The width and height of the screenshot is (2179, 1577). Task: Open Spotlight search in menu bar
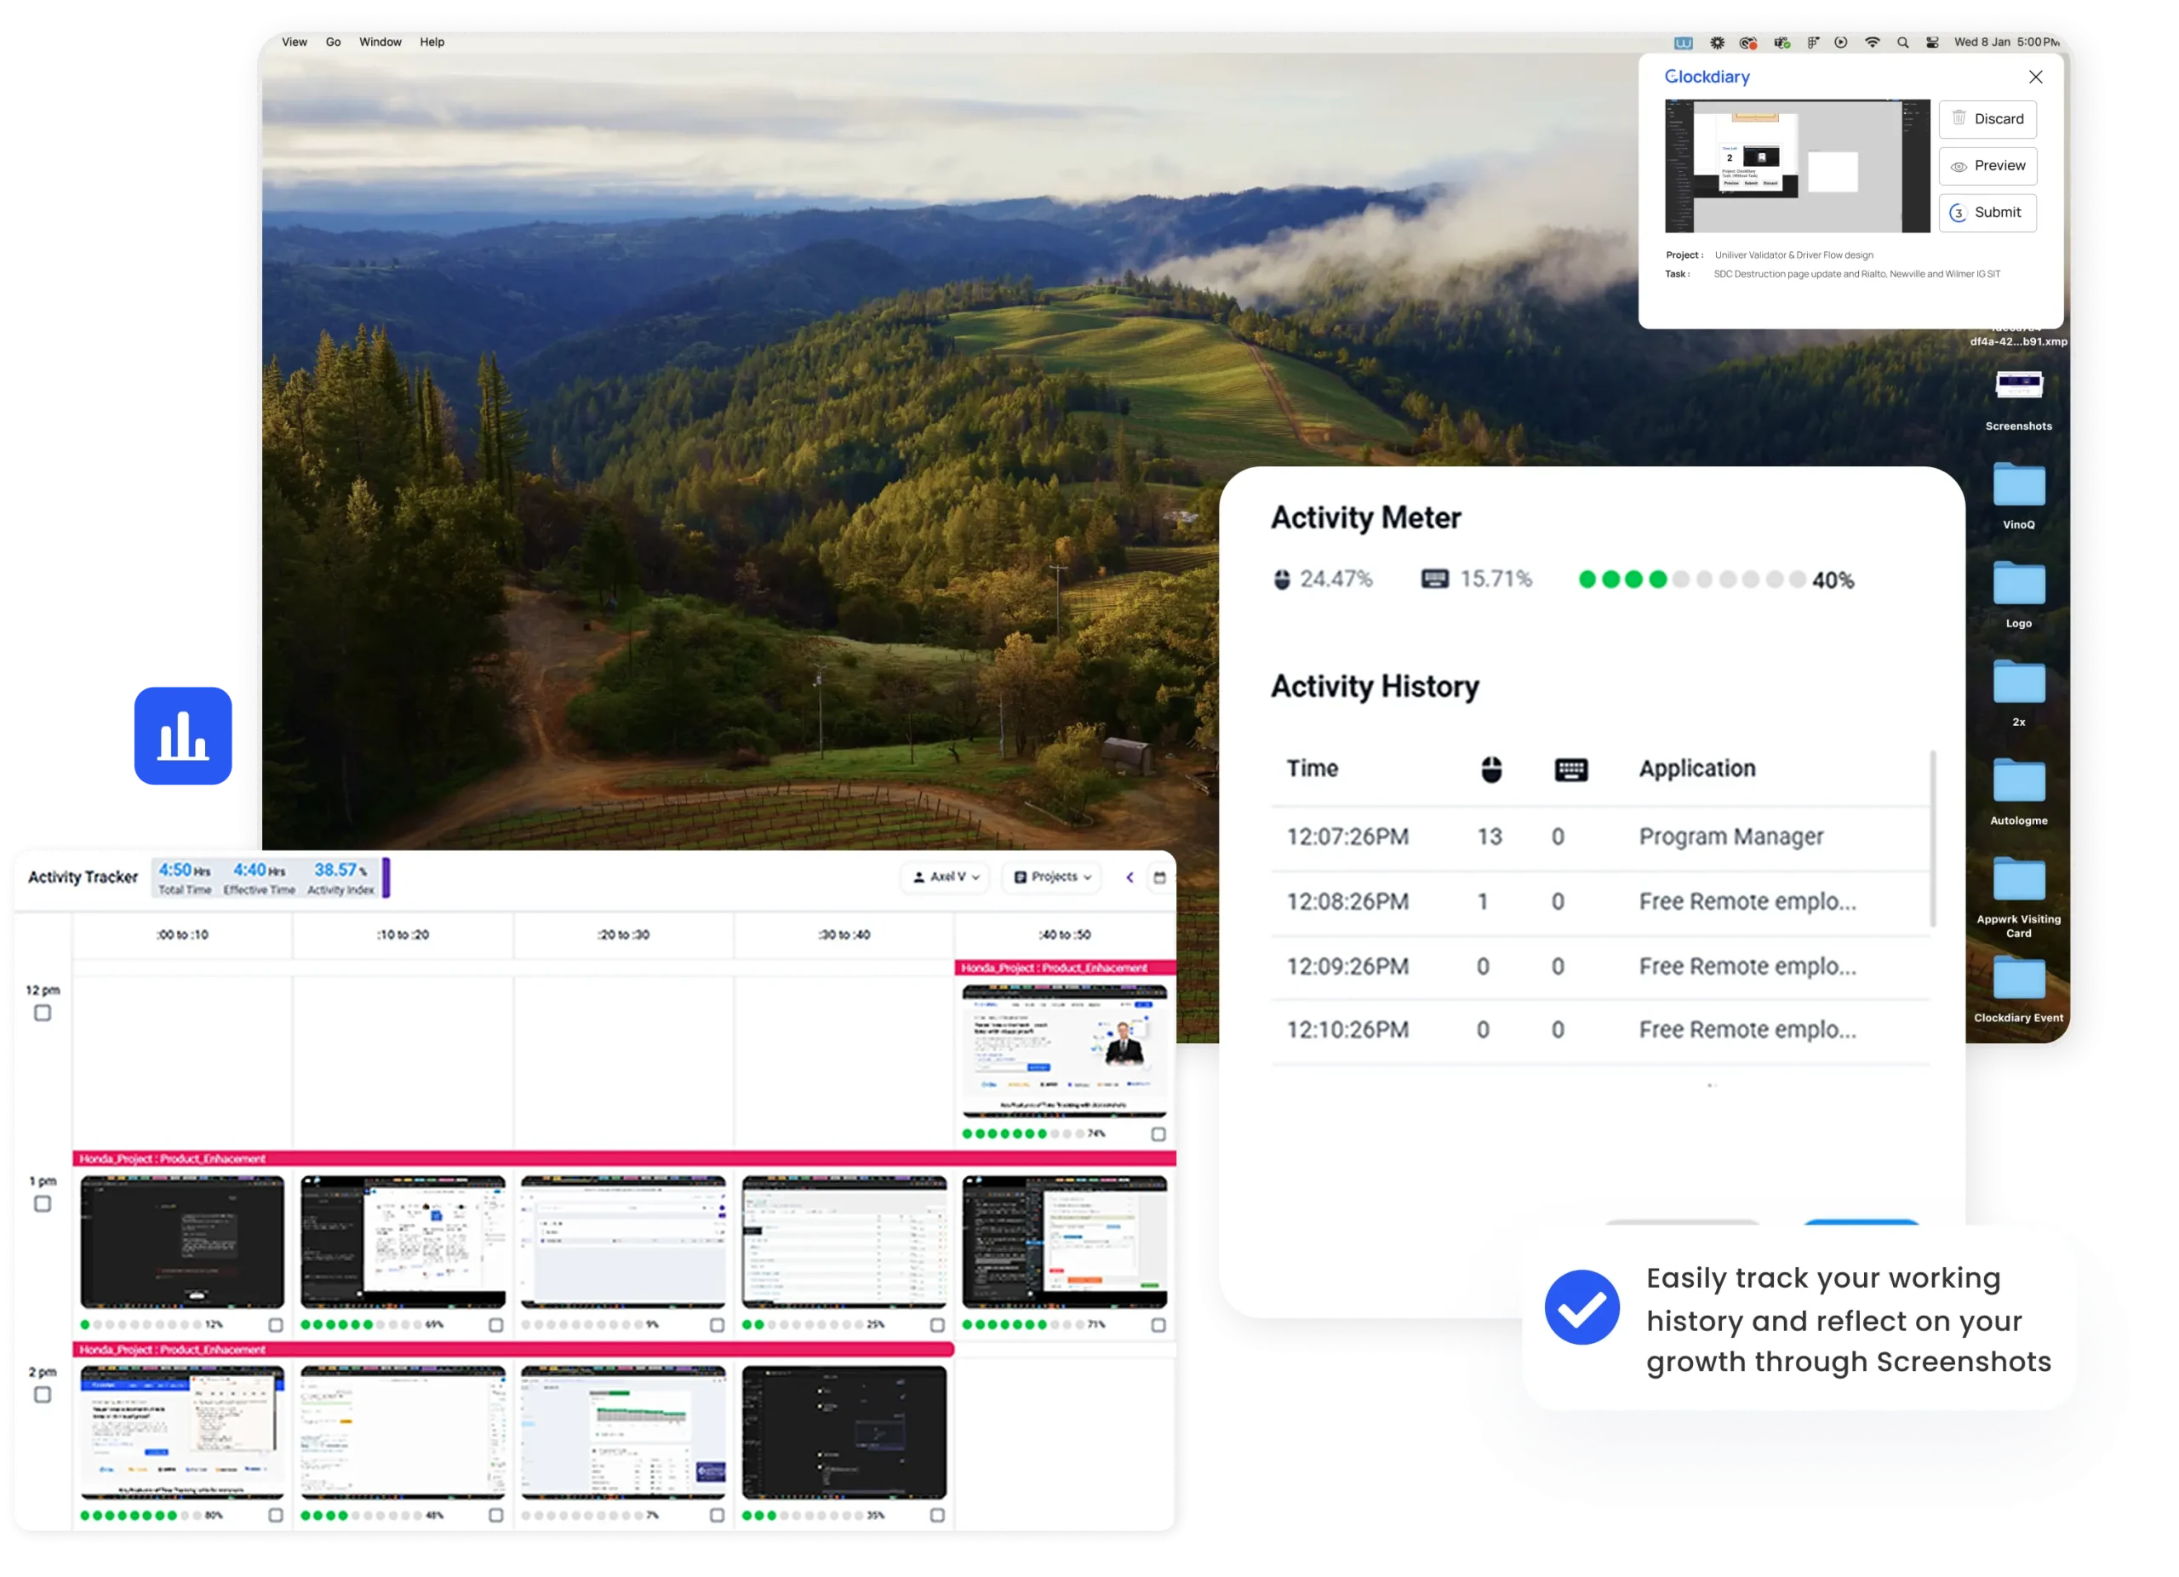click(1902, 43)
